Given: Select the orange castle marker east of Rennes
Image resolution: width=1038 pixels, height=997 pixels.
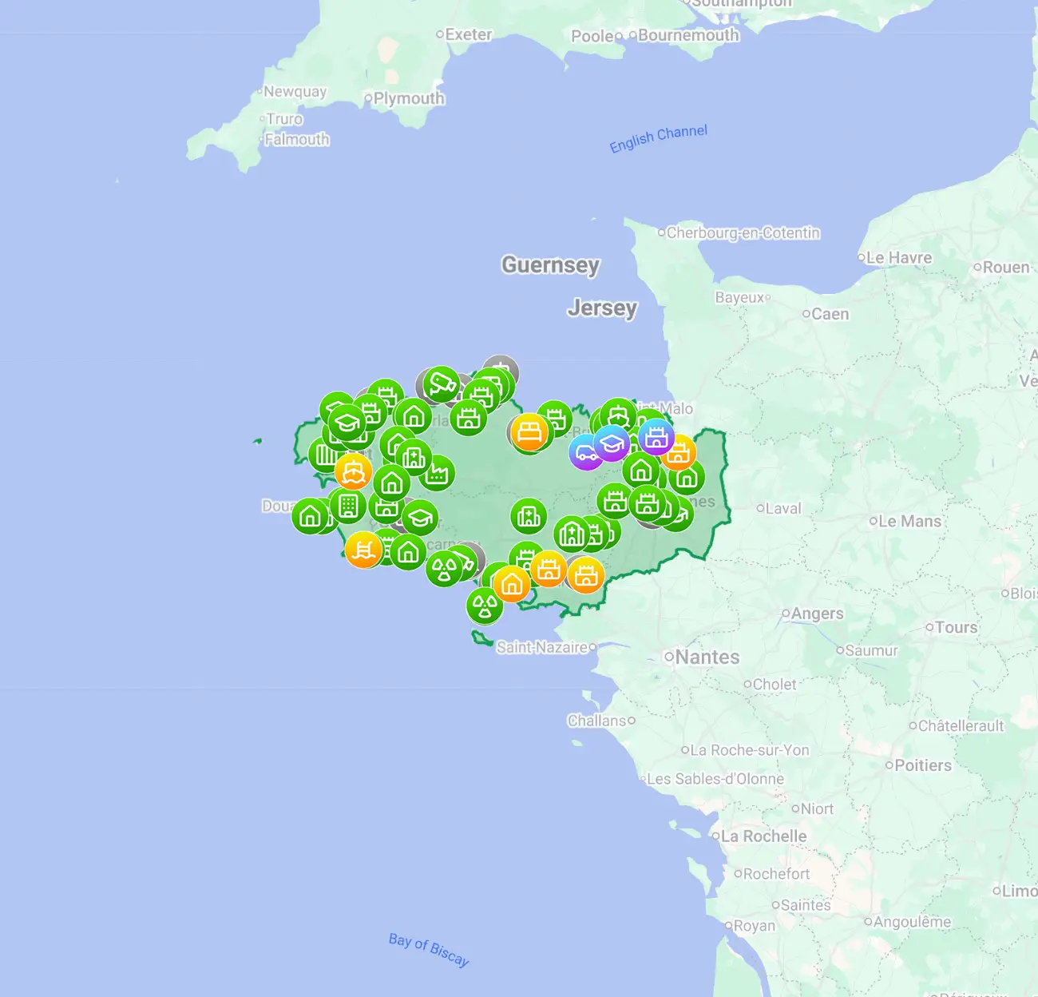Looking at the screenshot, I should [x=679, y=451].
